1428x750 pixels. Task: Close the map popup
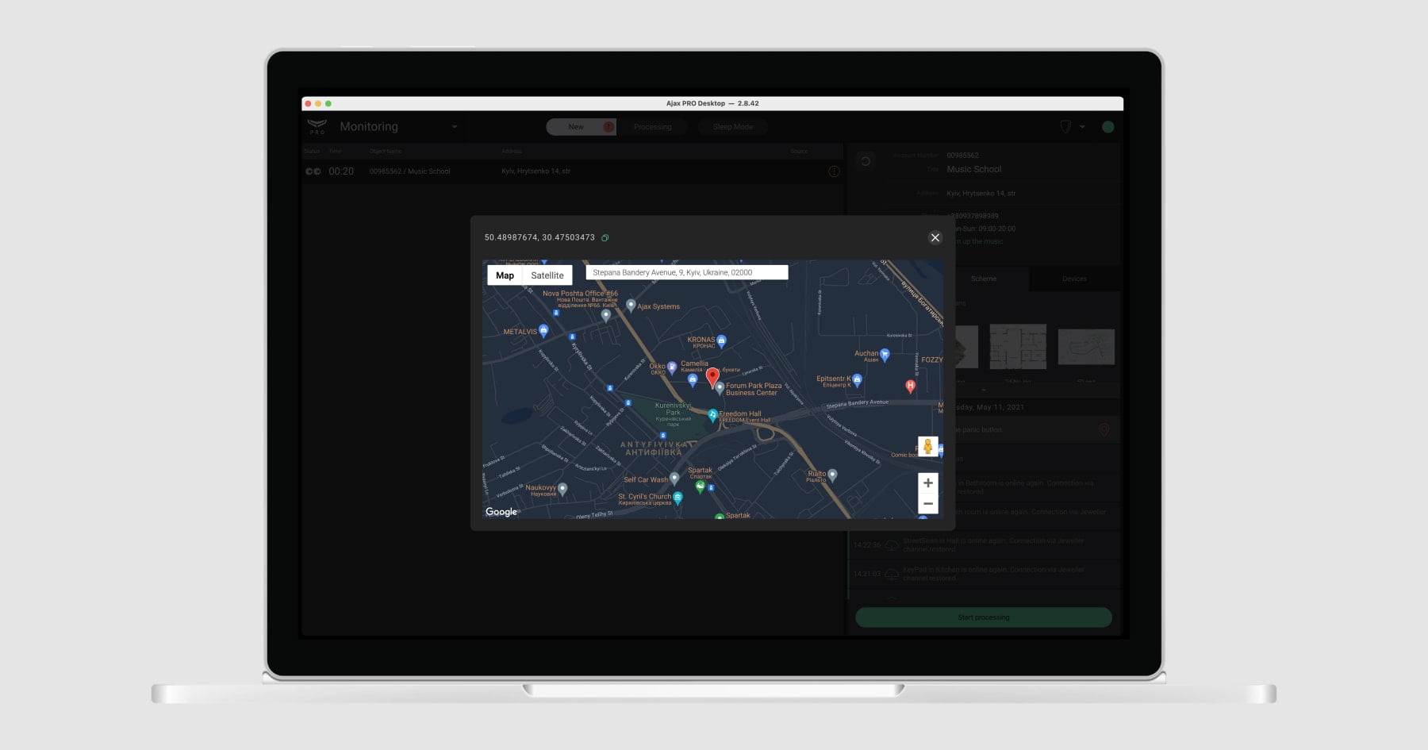[935, 237]
